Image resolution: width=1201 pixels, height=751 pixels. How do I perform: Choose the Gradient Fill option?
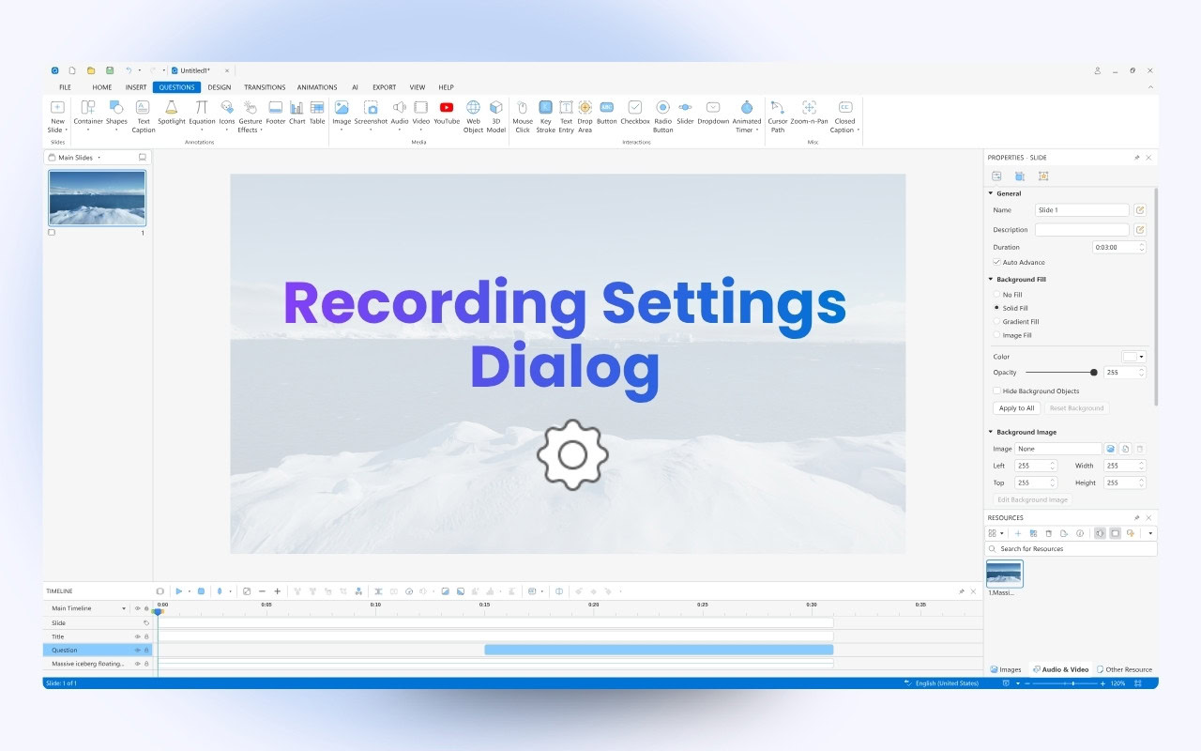(x=996, y=322)
